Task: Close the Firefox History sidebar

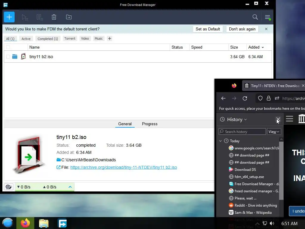Action: coord(278,119)
